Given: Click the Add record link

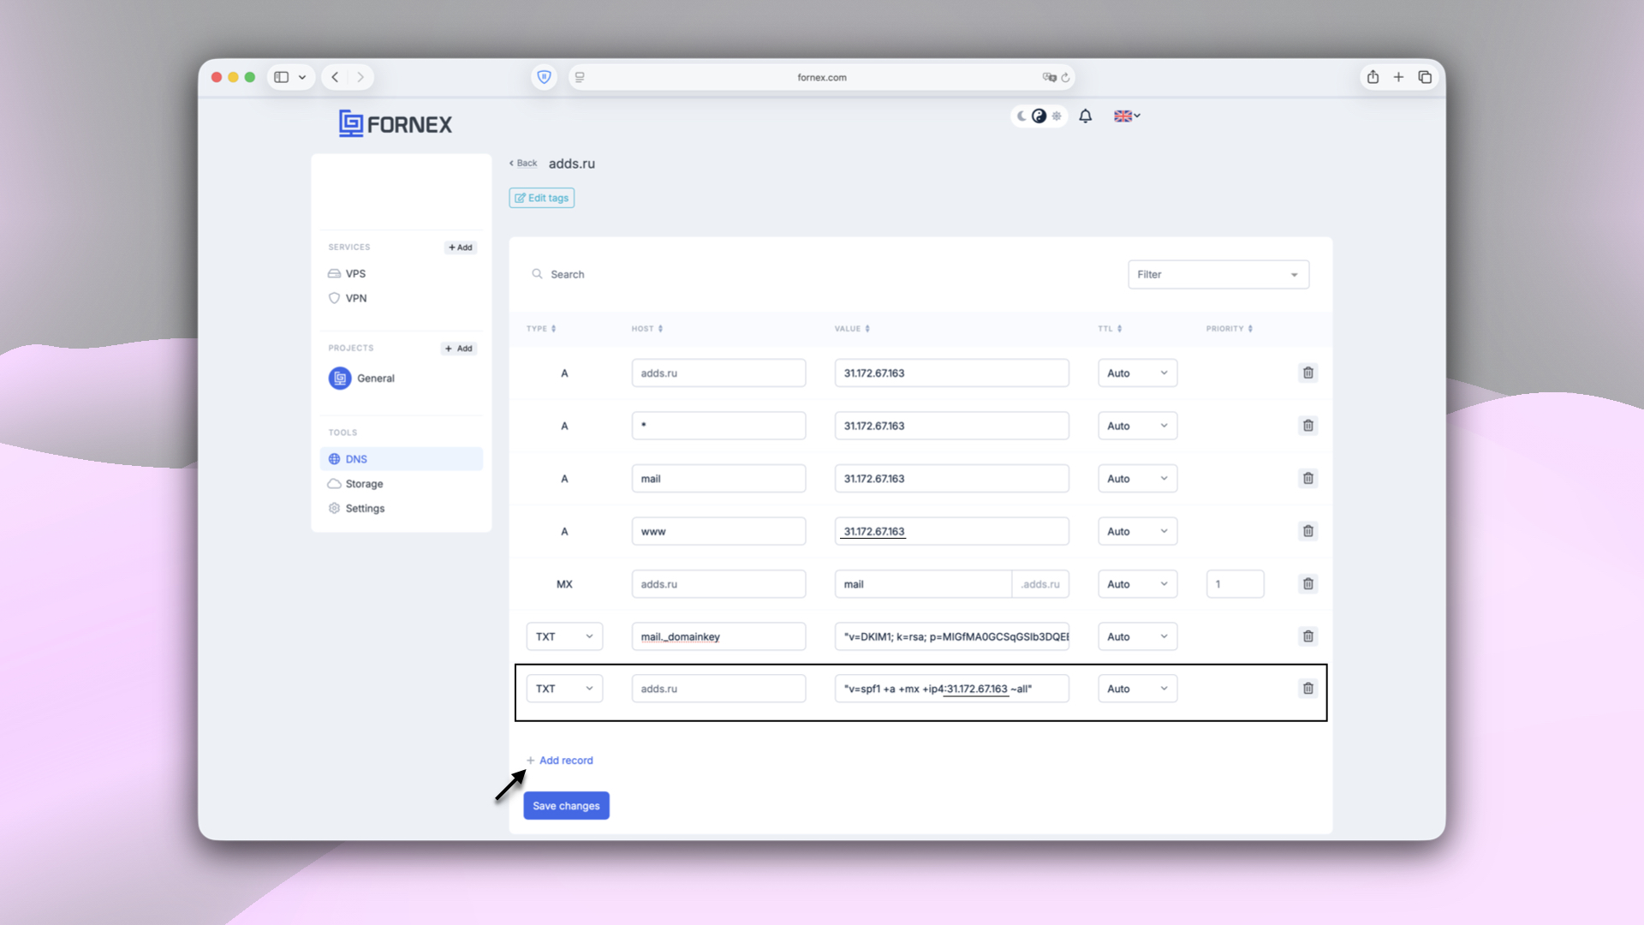Looking at the screenshot, I should [560, 760].
